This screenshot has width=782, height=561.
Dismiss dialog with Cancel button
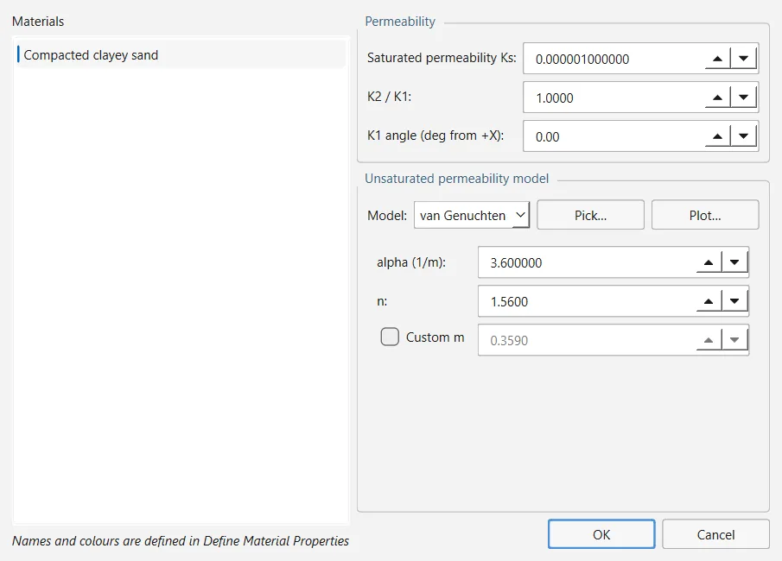point(715,534)
